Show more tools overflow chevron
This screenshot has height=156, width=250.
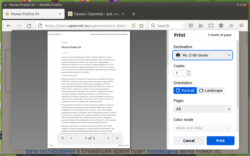click(x=231, y=25)
